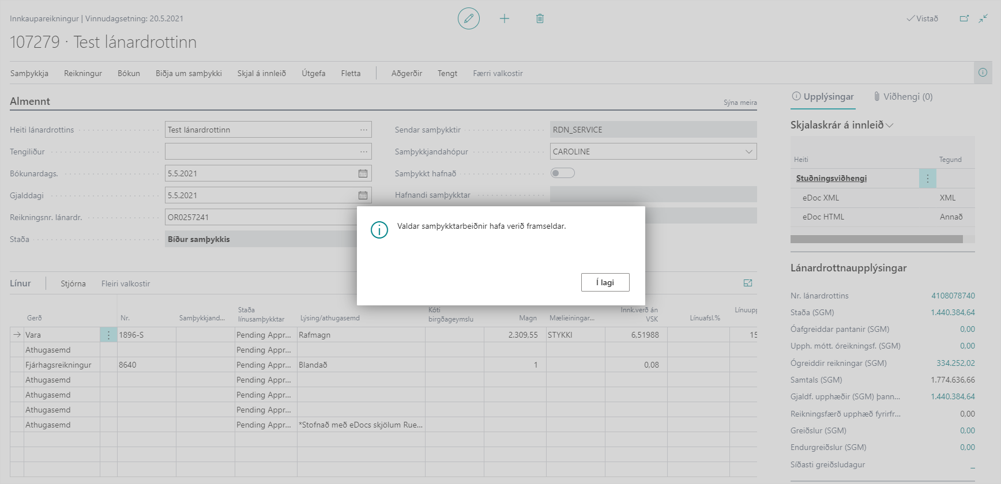Open the Stuðningsviðhengi row options menu
The height and width of the screenshot is (484, 1001).
pos(927,179)
